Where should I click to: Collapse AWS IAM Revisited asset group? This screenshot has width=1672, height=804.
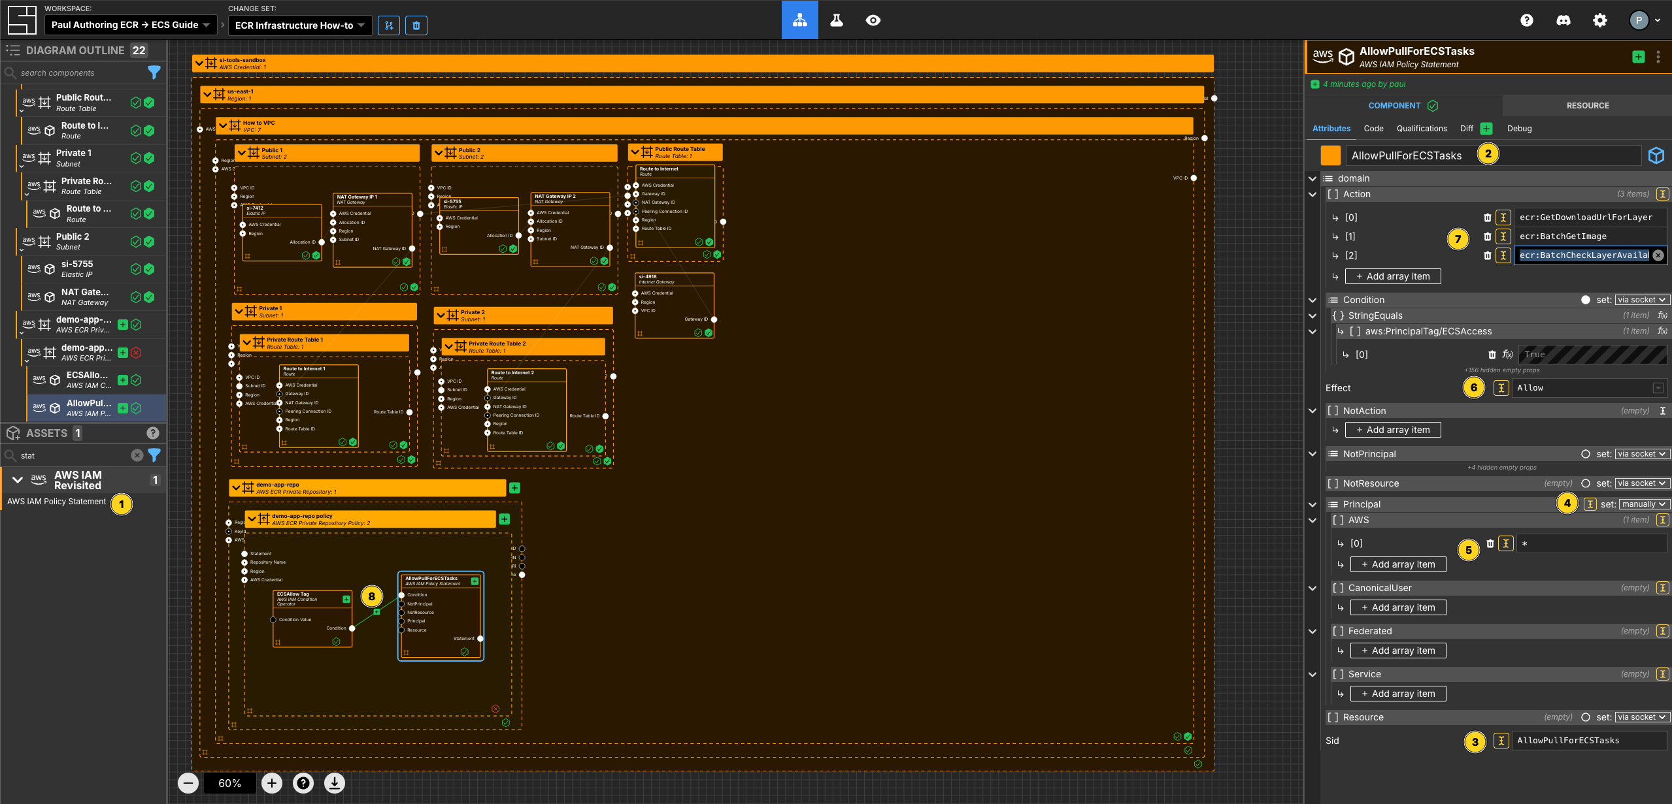(18, 480)
